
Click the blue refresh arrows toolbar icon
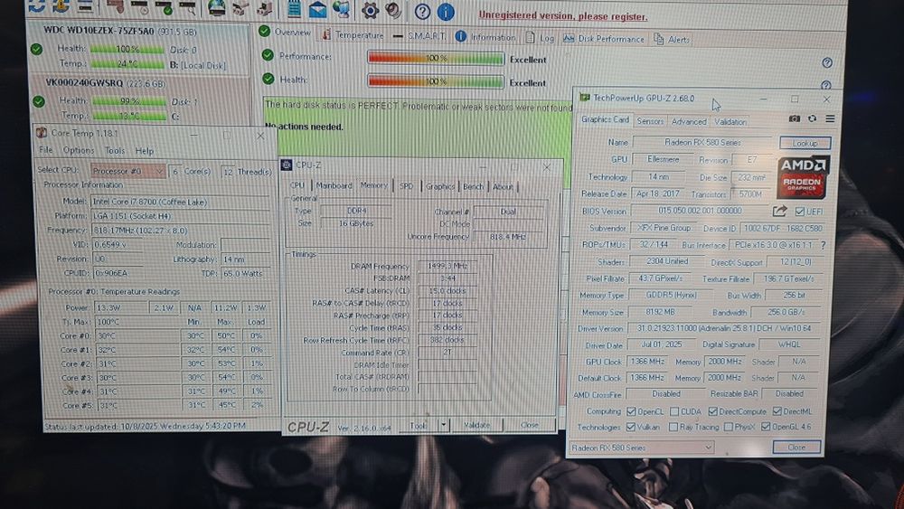(x=36, y=6)
